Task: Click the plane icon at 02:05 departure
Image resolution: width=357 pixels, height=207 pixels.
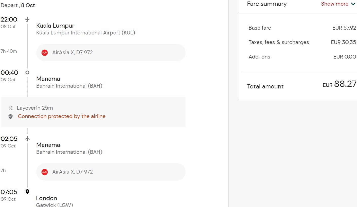Action: (x=27, y=139)
